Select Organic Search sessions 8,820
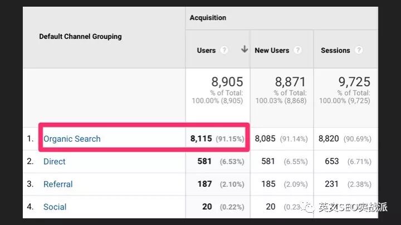 coord(329,138)
